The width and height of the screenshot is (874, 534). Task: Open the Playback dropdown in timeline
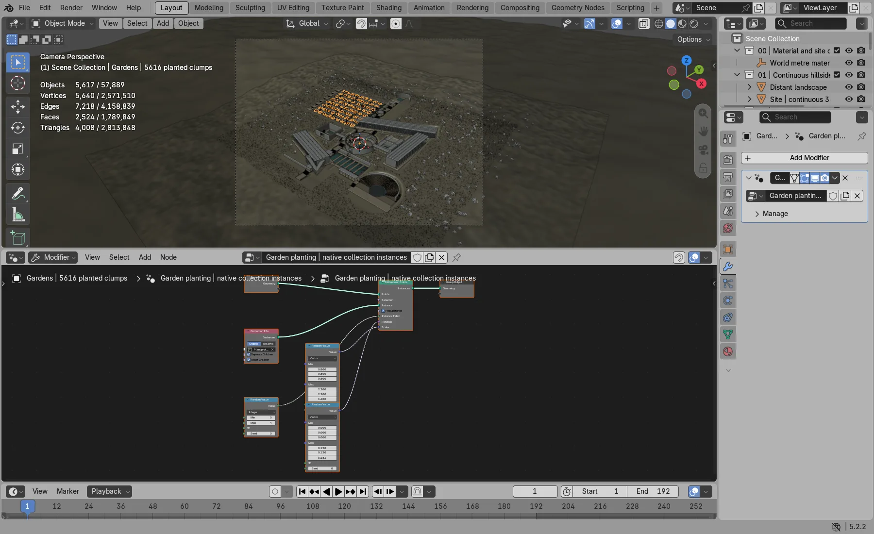point(110,491)
